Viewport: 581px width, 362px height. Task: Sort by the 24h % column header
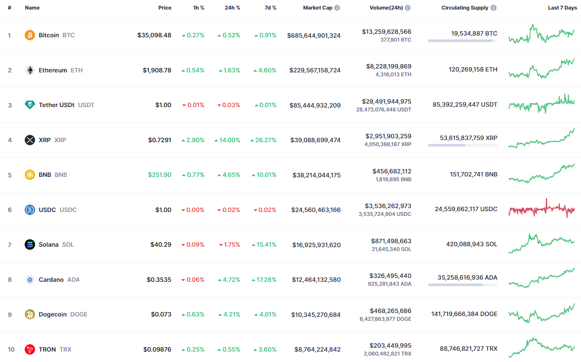point(232,8)
